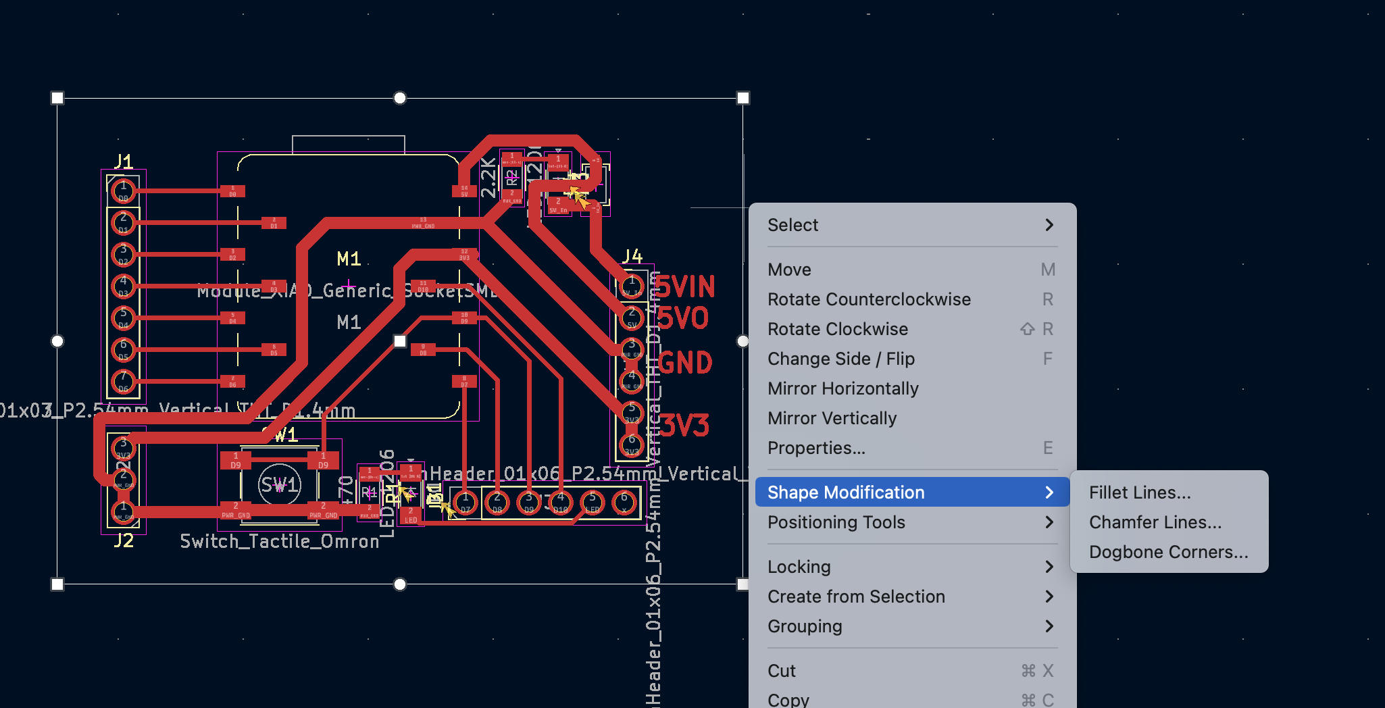The width and height of the screenshot is (1385, 708).
Task: Expand Positioning Tools submenu arrow
Action: [x=1049, y=522]
